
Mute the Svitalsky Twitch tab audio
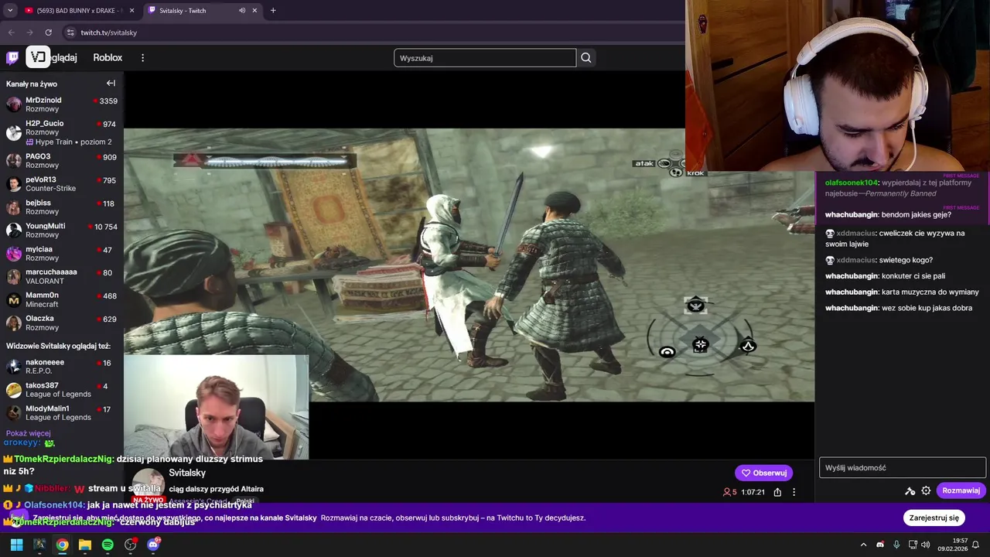(242, 10)
